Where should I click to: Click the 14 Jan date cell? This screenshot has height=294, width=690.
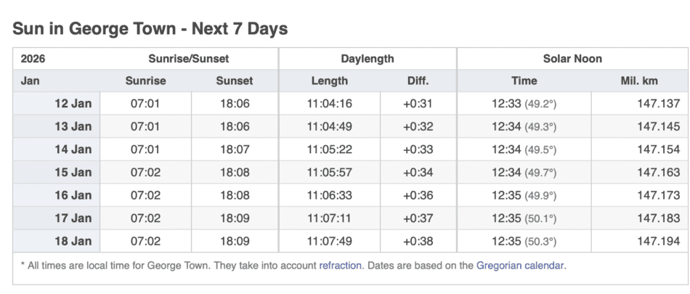pos(73,150)
